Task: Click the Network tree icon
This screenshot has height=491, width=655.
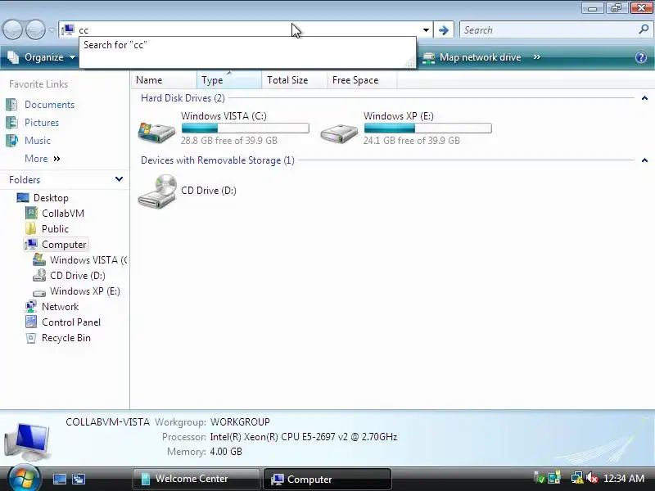Action: tap(31, 306)
